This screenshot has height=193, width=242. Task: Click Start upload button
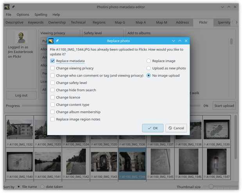point(224,105)
